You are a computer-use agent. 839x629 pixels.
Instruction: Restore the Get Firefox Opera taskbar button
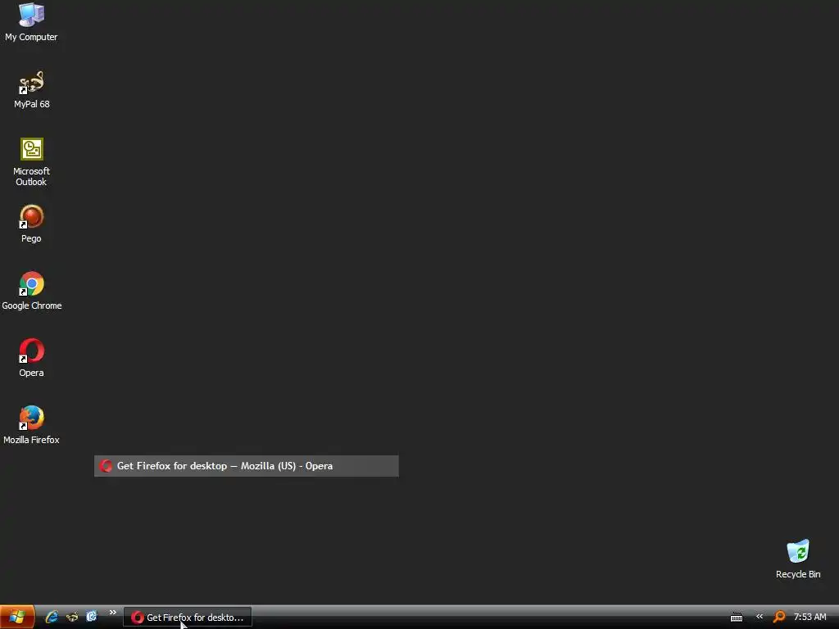(x=188, y=618)
